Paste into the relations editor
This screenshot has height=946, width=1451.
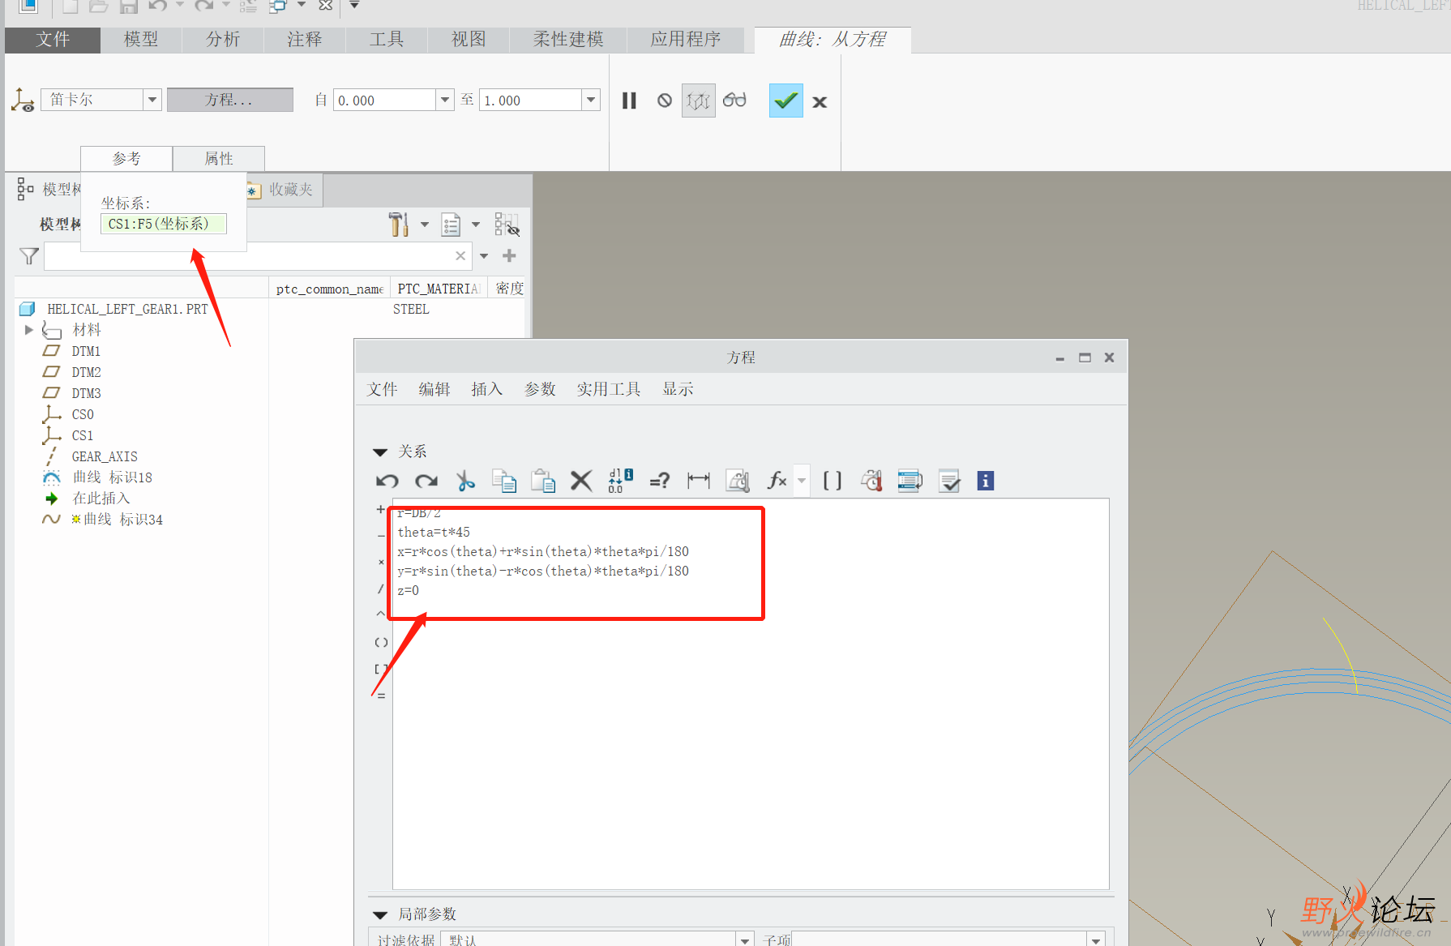tap(543, 481)
